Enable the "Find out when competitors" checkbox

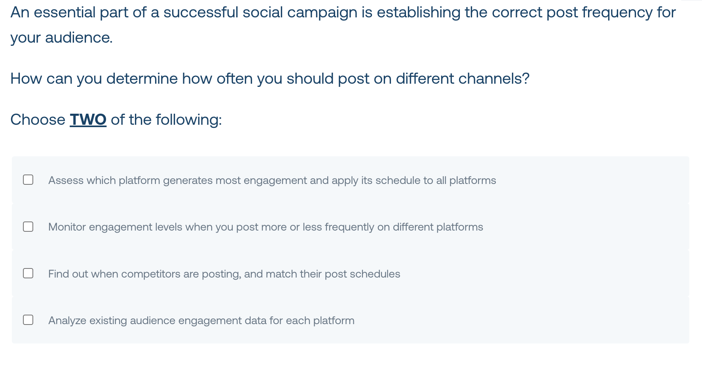[28, 273]
